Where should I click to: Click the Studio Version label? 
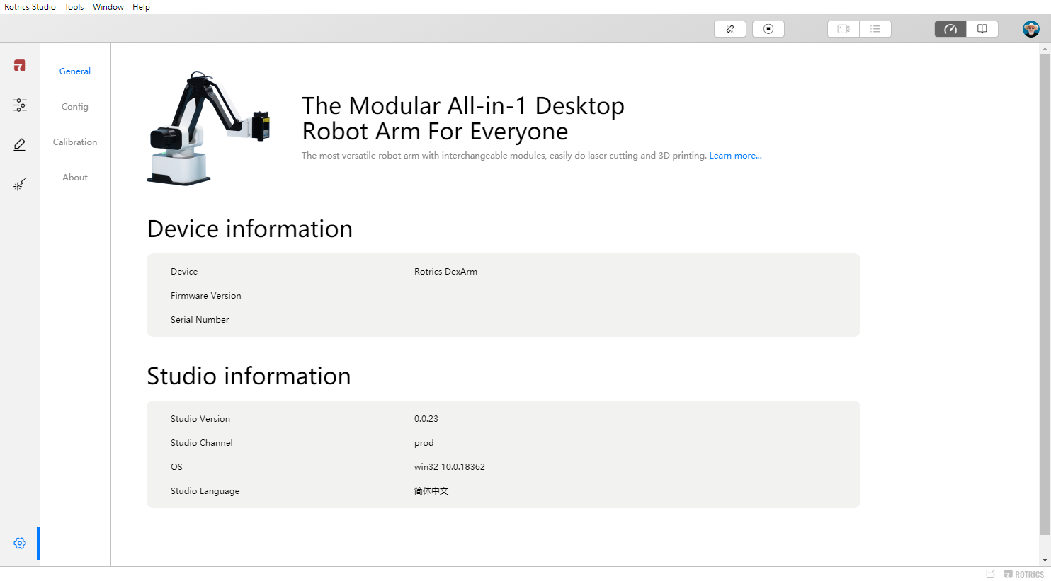pos(200,419)
